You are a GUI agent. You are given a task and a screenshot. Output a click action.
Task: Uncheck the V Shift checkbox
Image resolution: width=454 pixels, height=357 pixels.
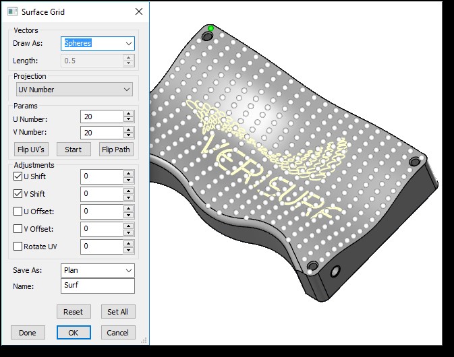pos(18,194)
